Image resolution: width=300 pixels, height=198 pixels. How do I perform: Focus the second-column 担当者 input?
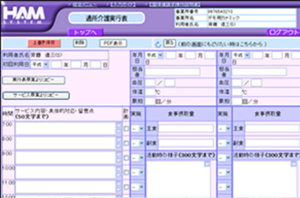259,72
